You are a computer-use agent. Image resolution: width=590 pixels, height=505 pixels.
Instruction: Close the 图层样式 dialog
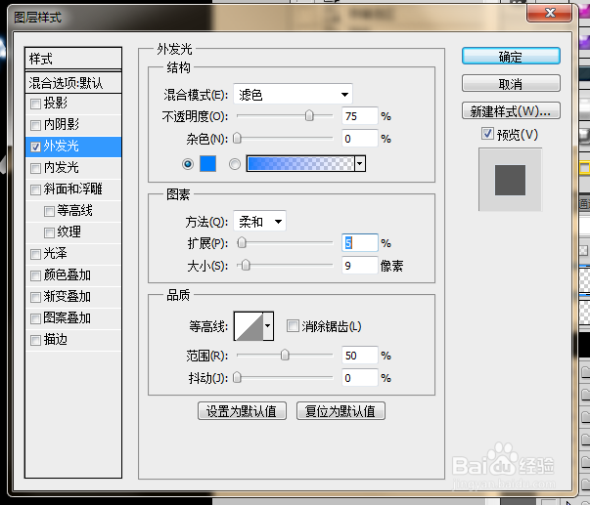pos(549,13)
